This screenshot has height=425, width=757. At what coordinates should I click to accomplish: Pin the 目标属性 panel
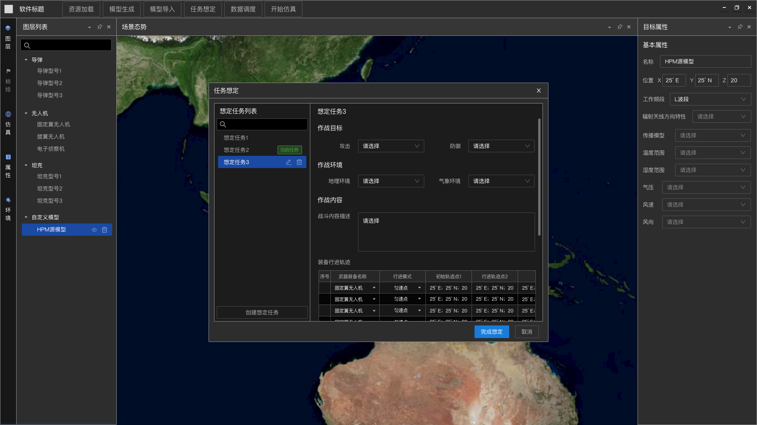click(x=740, y=27)
